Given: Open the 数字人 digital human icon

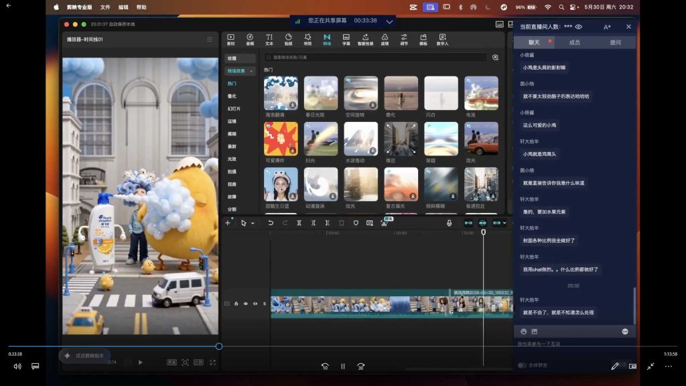Looking at the screenshot, I should pyautogui.click(x=442, y=40).
